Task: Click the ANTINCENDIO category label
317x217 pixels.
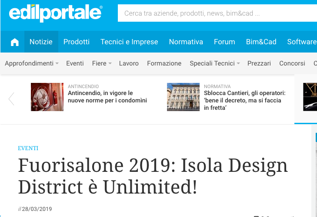Action: pos(83,86)
